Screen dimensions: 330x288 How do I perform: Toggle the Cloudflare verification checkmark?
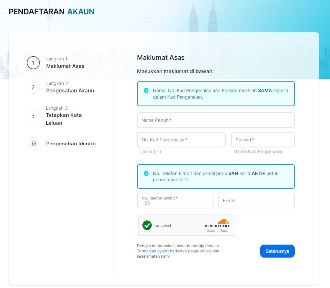tap(147, 225)
